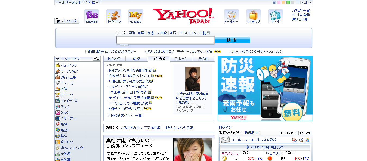Click the 防災速報 advertisement banner
This screenshot has height=161, width=367.
[x=265, y=88]
